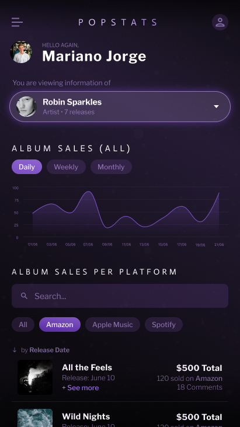240x427 pixels.
Task: Open the Amazon link in sales details
Action: click(208, 379)
